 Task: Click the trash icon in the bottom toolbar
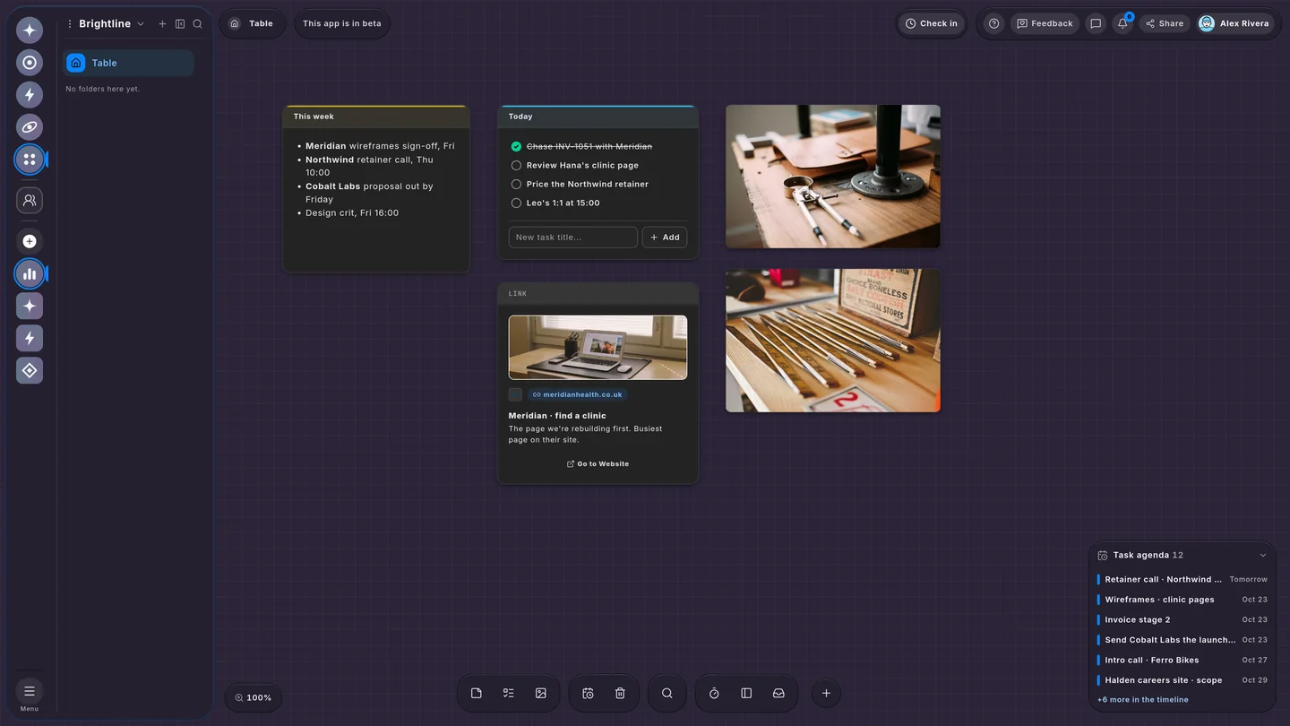click(620, 693)
